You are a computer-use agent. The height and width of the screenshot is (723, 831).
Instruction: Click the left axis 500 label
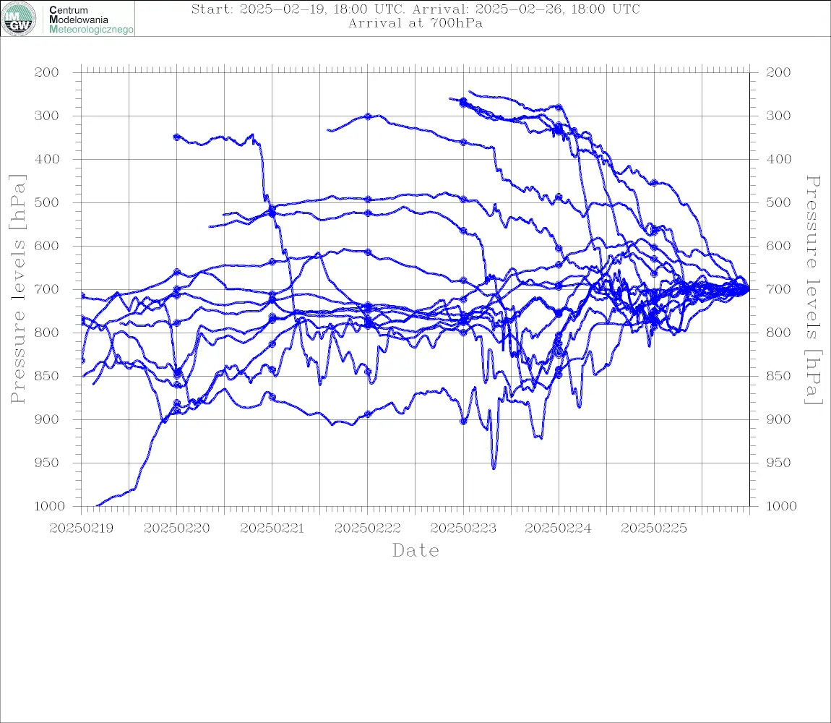tap(47, 202)
